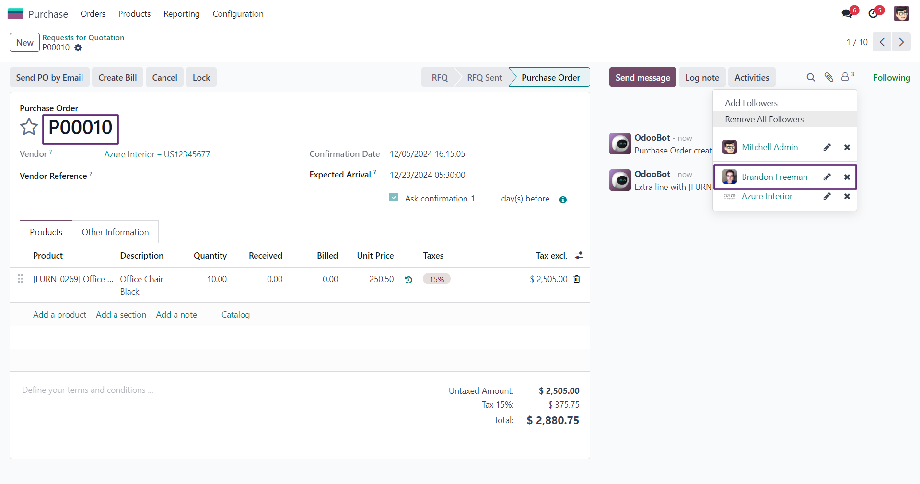
Task: Go to previous record arrow
Action: click(882, 42)
